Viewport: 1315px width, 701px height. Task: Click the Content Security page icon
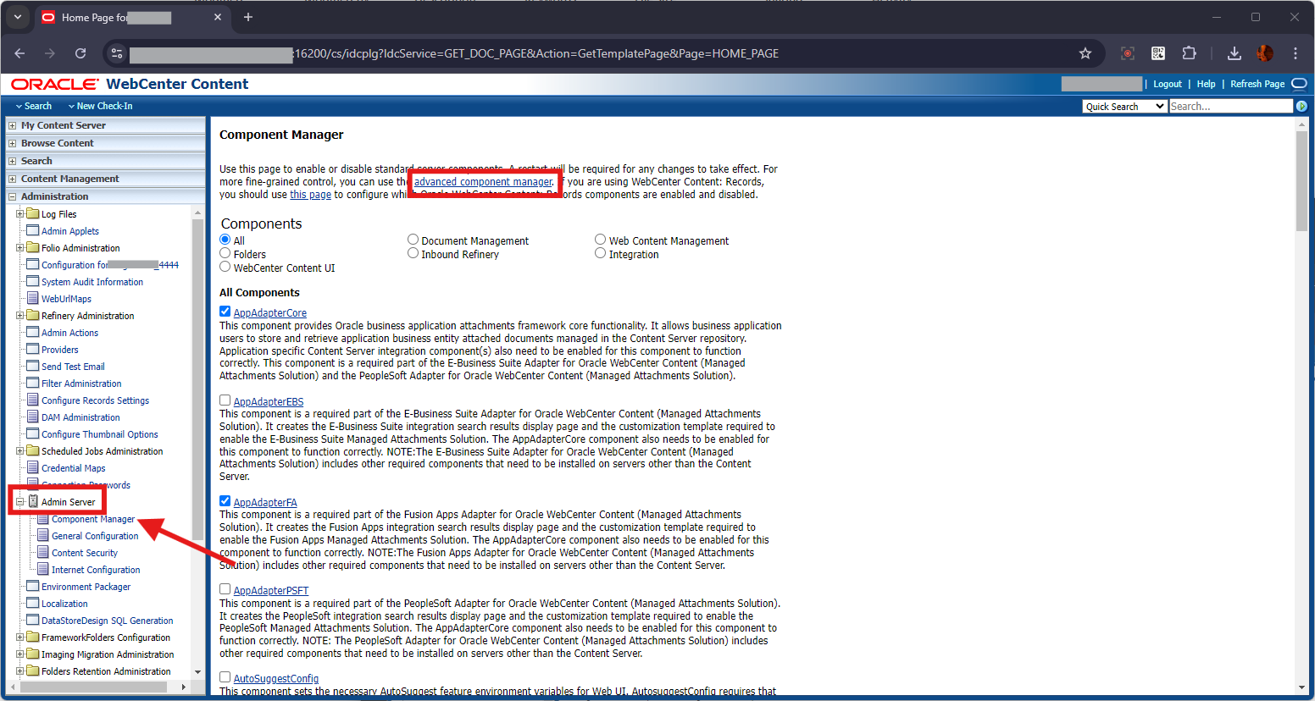click(43, 552)
